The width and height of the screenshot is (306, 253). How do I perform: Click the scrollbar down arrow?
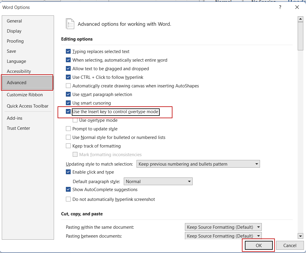(x=300, y=236)
